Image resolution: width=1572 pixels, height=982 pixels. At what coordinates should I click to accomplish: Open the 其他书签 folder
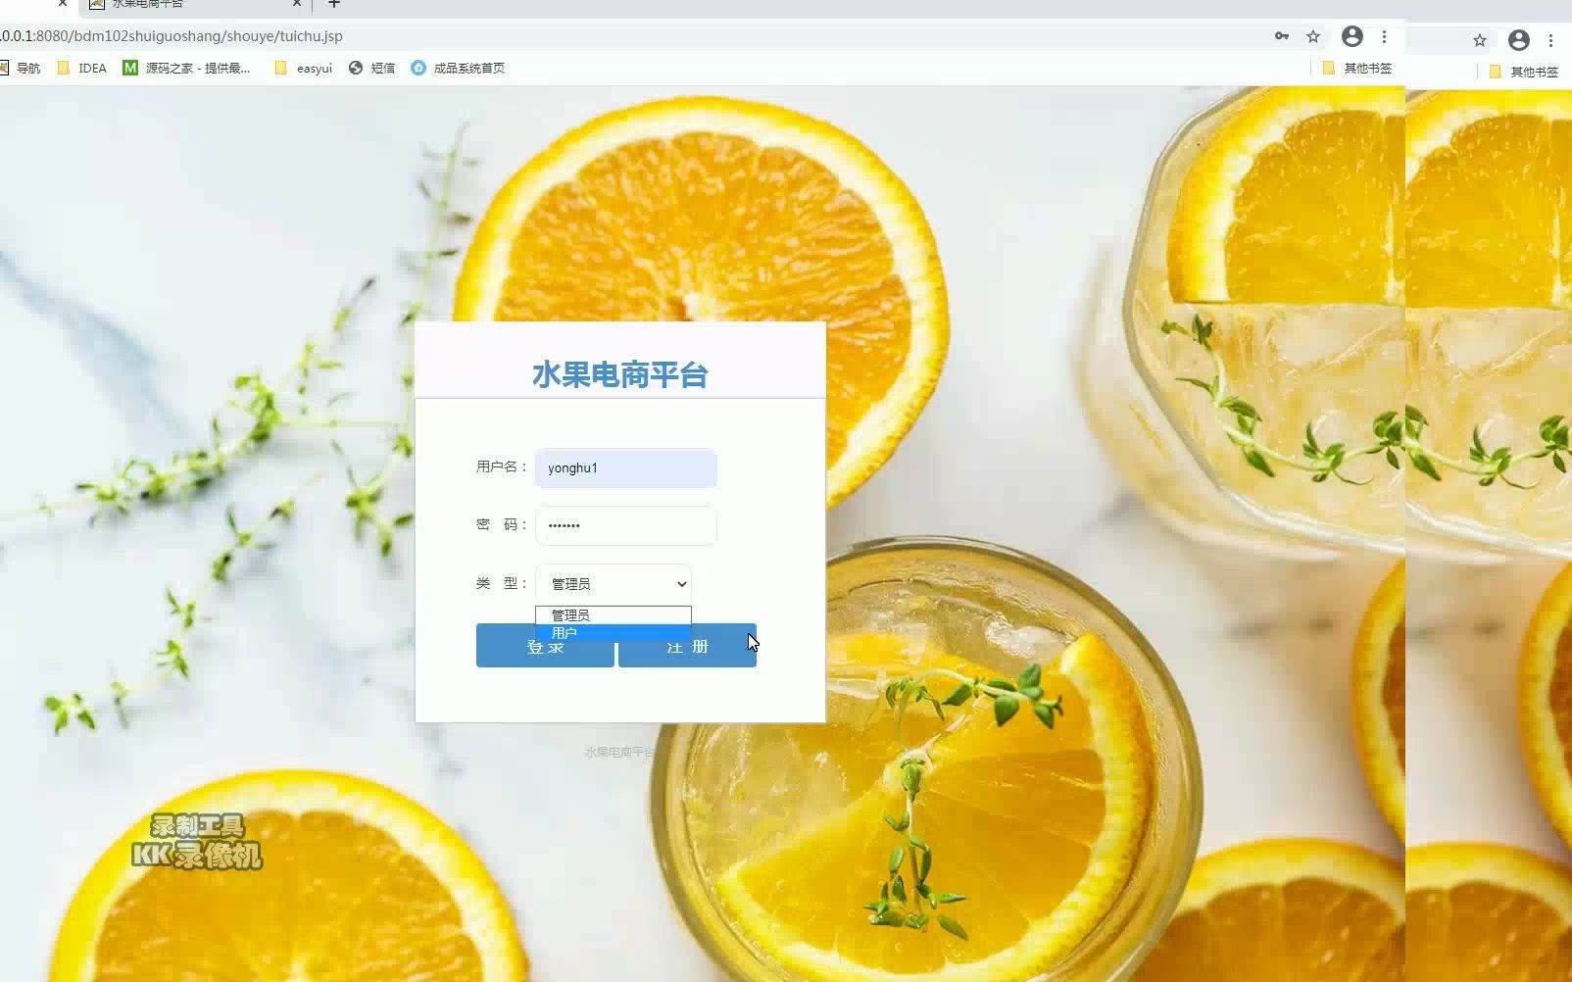point(1357,68)
